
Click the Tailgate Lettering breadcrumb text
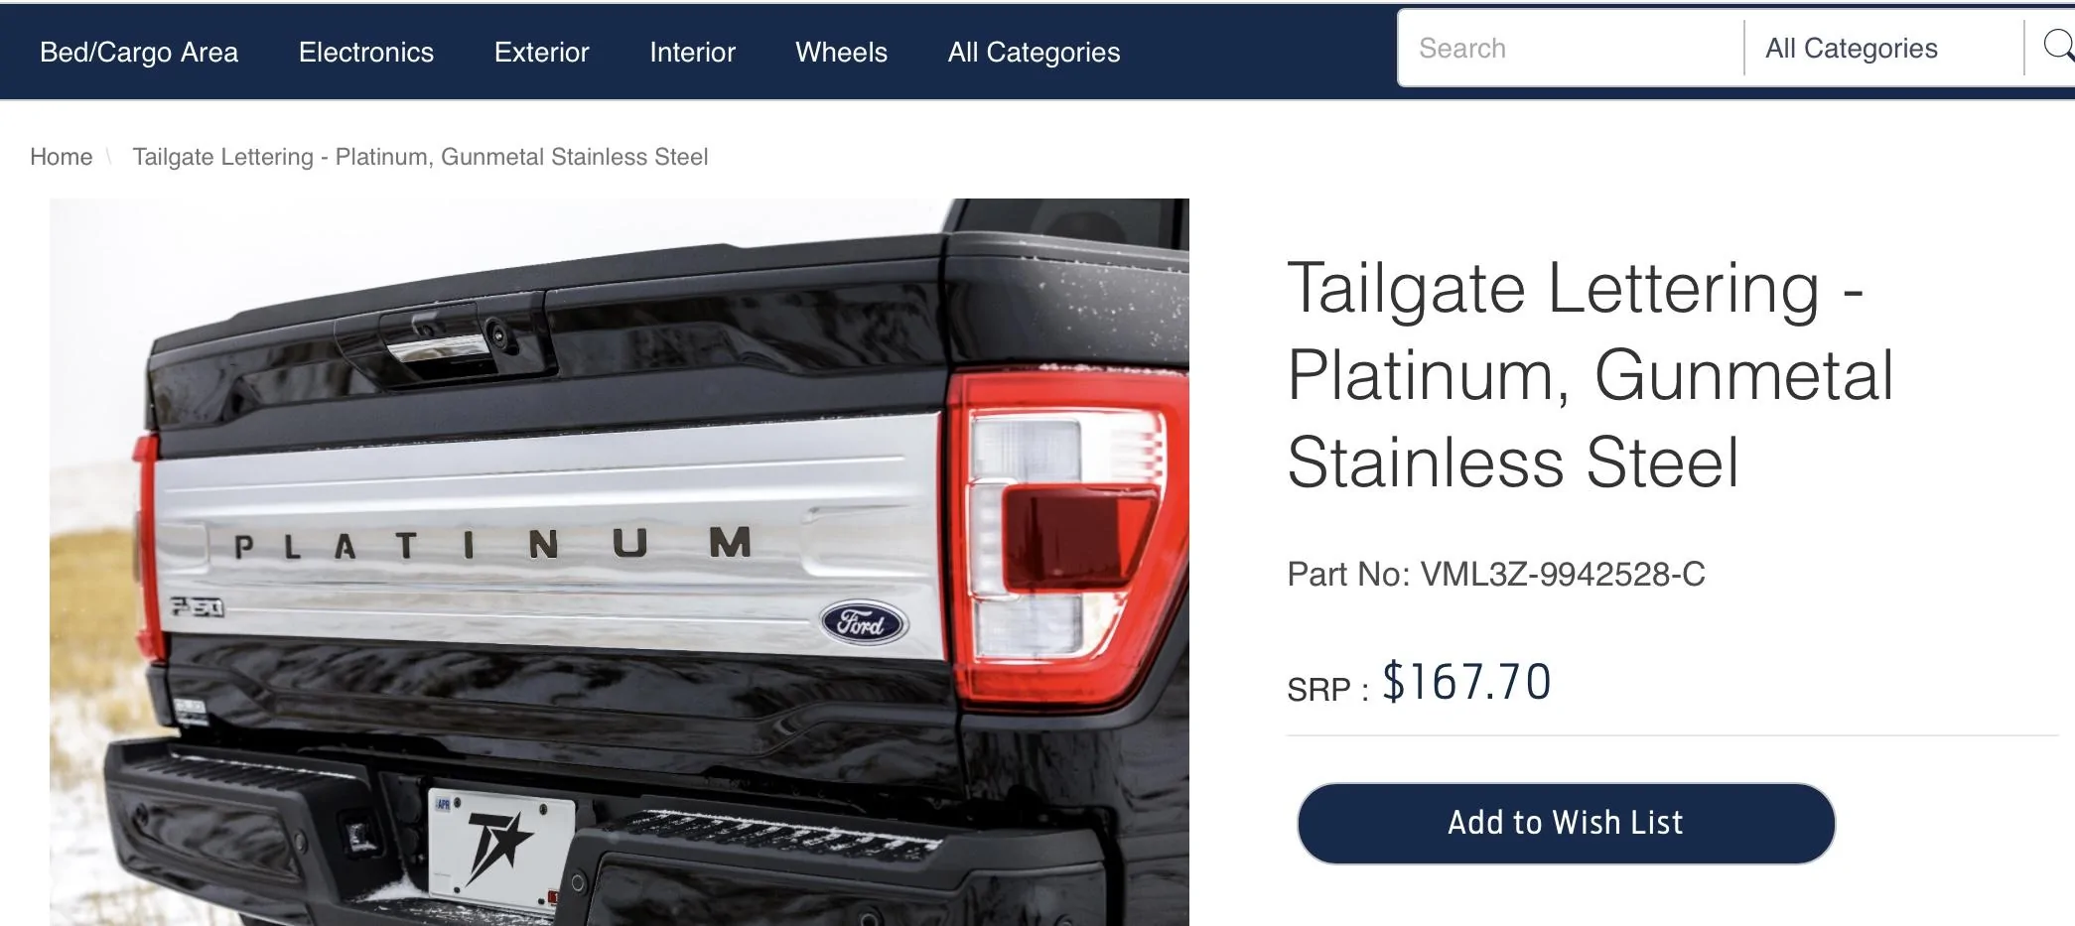tap(420, 157)
